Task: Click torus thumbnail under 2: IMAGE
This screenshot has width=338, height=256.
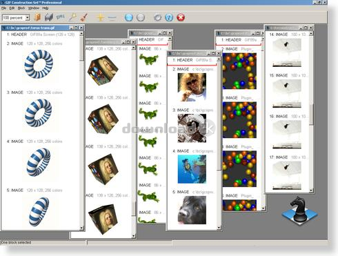Action: [x=39, y=64]
